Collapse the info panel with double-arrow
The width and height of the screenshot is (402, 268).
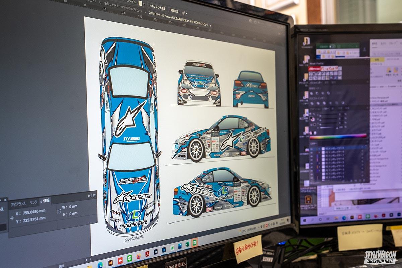[x=89, y=196]
